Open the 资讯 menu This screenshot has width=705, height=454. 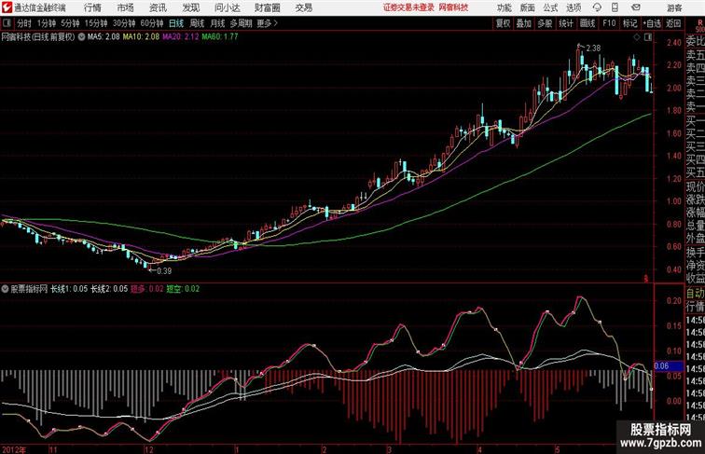(158, 7)
